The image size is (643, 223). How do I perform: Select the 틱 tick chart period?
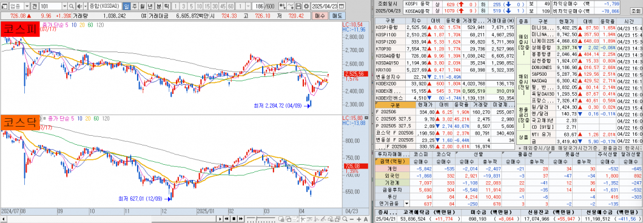click(x=166, y=6)
